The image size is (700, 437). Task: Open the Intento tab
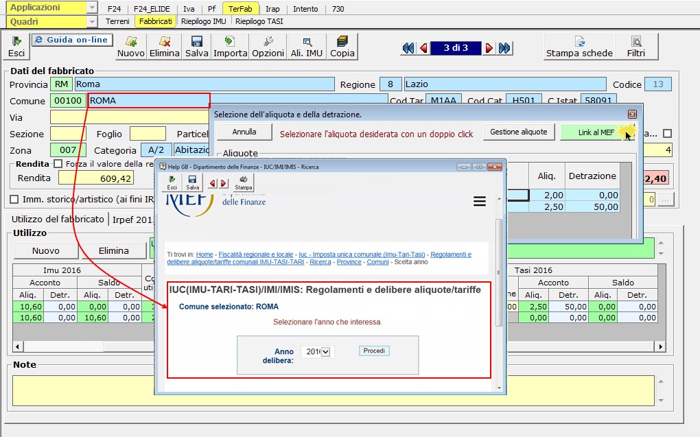point(305,9)
